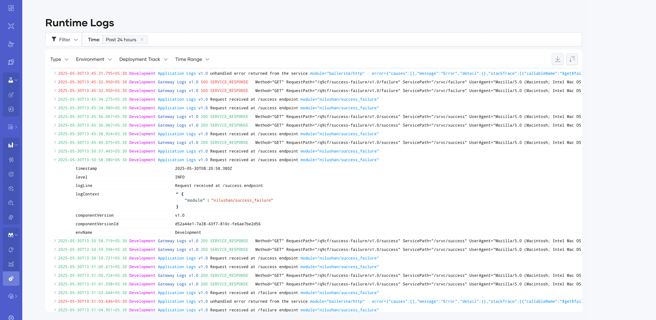Toggle the log sort order button
The image size is (656, 320).
pyautogui.click(x=572, y=59)
